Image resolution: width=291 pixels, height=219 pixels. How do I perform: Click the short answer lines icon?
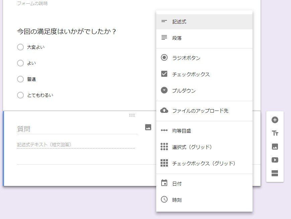[x=164, y=21]
